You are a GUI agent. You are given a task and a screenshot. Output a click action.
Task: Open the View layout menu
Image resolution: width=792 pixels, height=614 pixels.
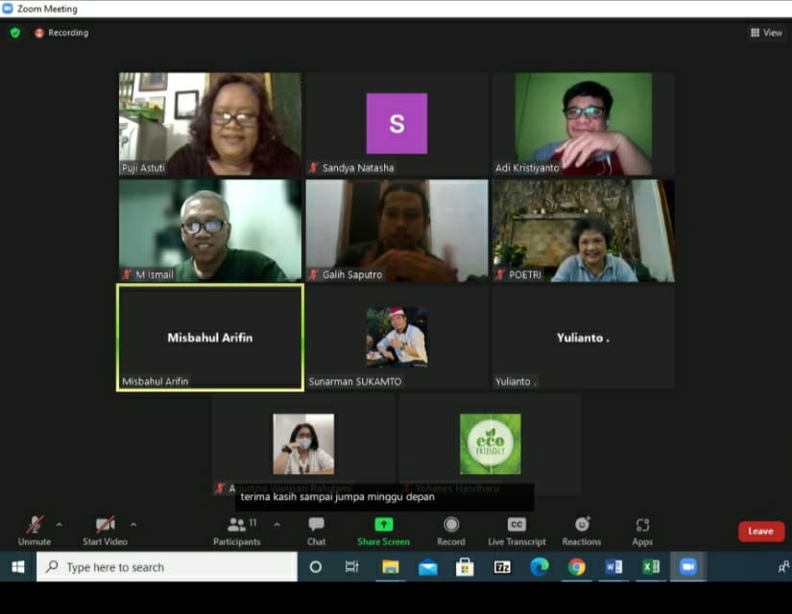[x=766, y=33]
